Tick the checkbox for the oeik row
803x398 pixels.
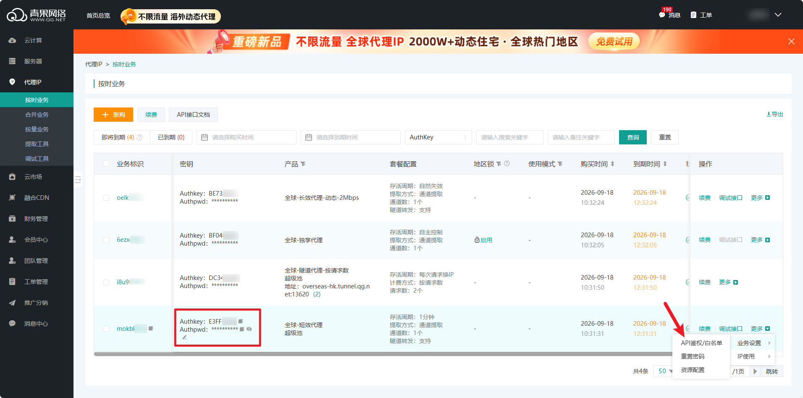(106, 198)
